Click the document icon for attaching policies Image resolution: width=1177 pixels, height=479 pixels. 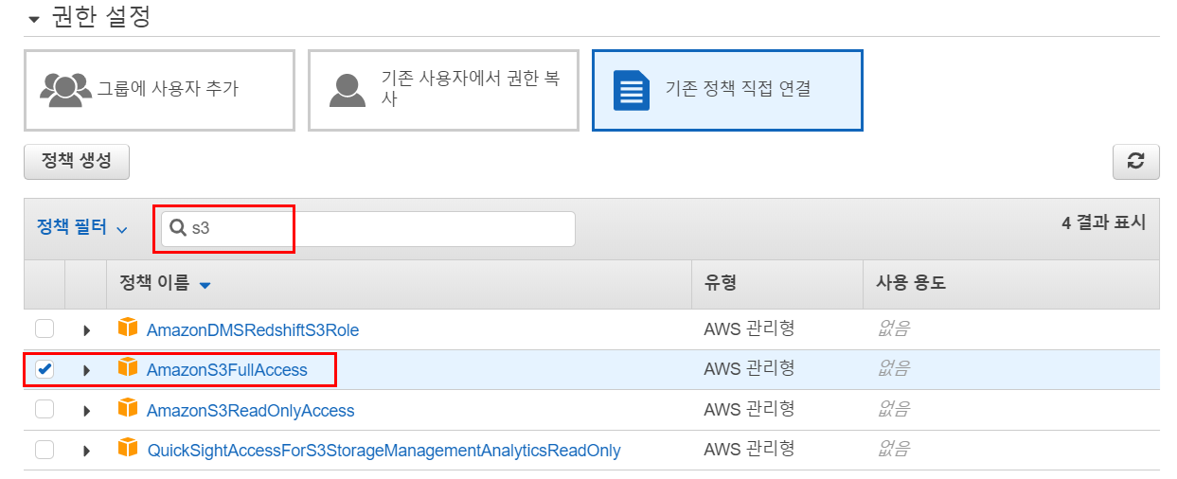pyautogui.click(x=632, y=90)
